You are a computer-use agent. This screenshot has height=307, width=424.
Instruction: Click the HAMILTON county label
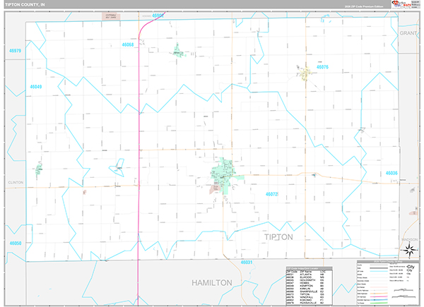point(212,283)
